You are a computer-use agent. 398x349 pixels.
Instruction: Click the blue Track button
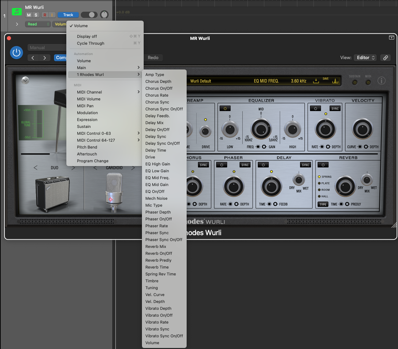pos(68,15)
